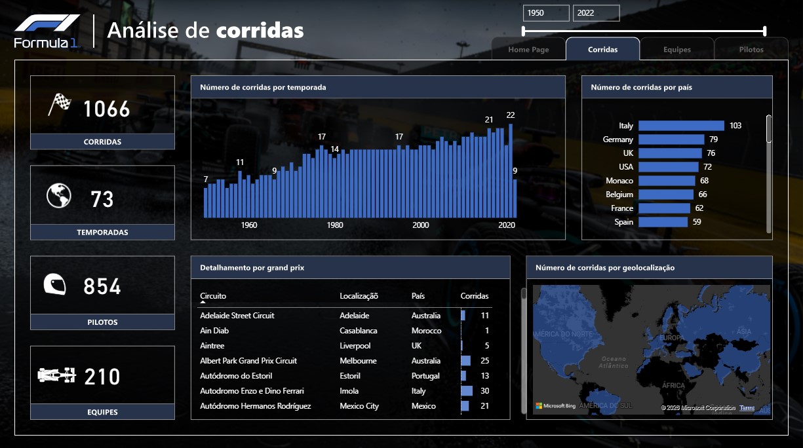Sort by the Corridas column header
This screenshot has height=448, width=803.
coord(475,296)
